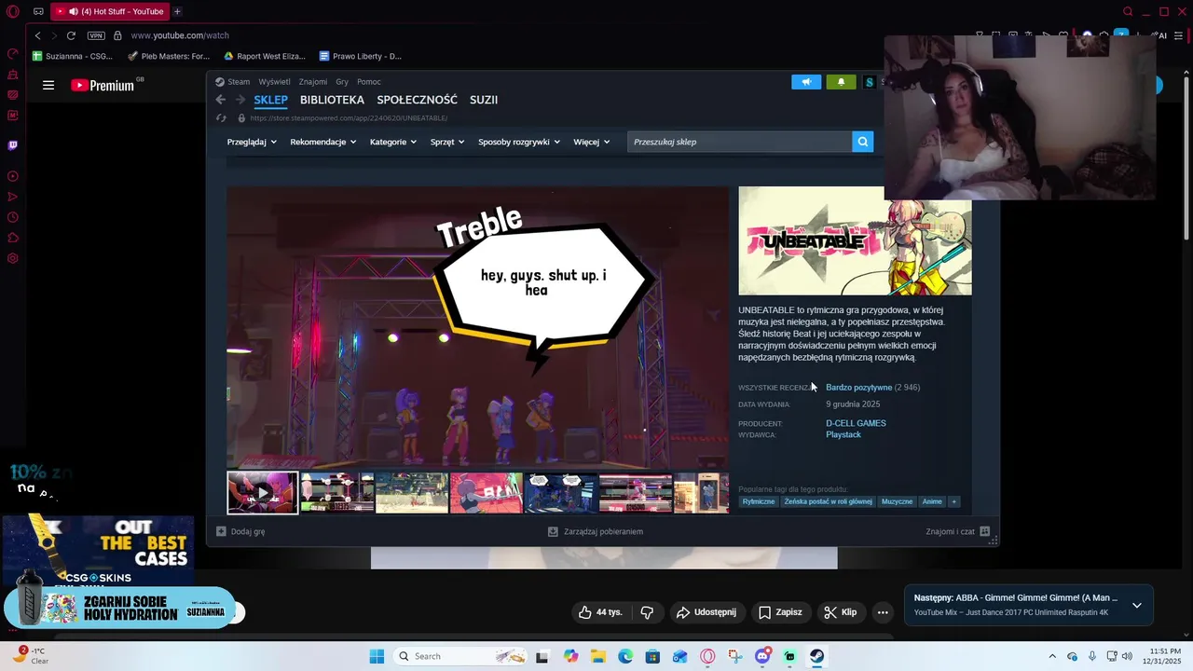The width and height of the screenshot is (1193, 671).
Task: Open Suziannna - CSG bookmark
Action: (x=74, y=56)
